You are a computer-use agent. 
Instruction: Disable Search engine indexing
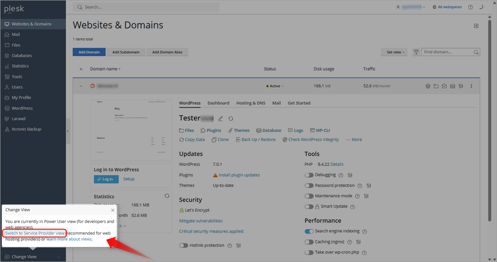click(309, 231)
